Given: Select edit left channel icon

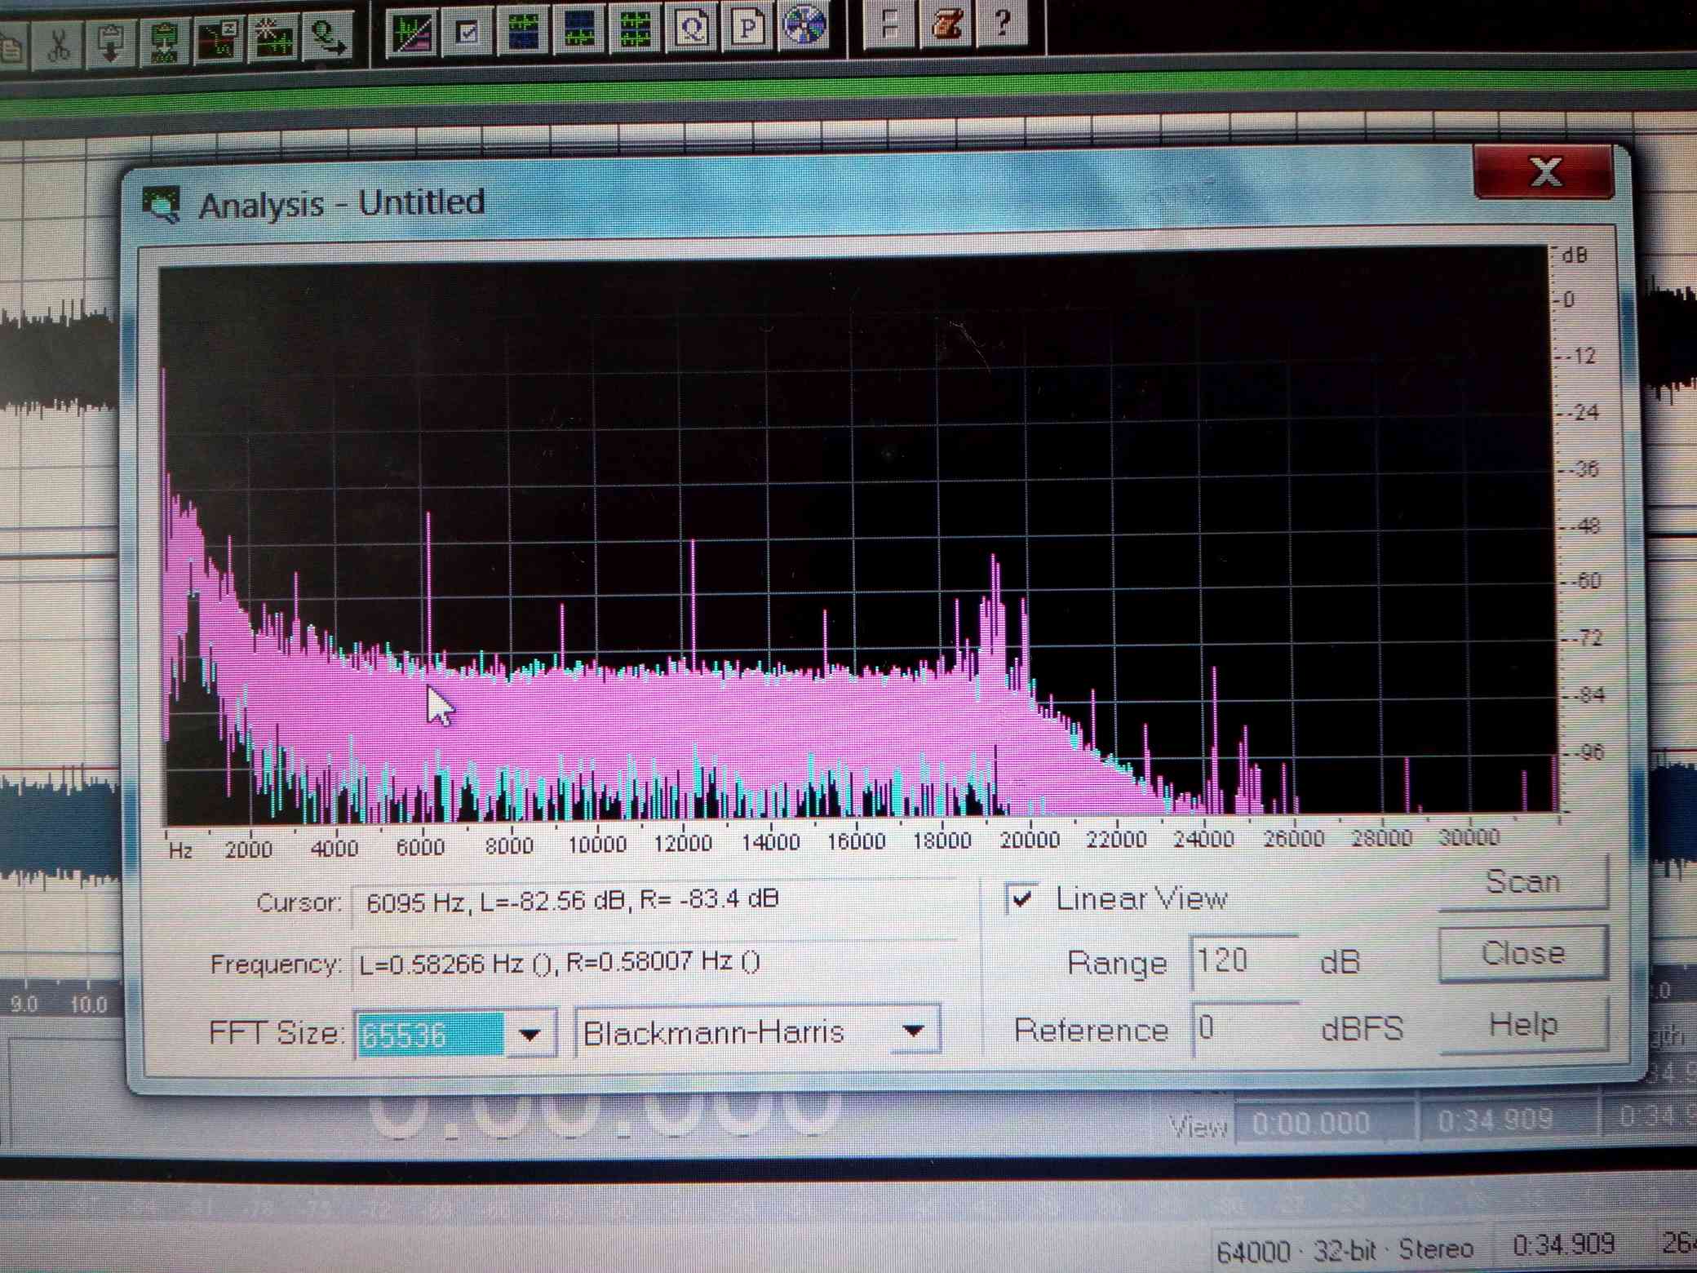Looking at the screenshot, I should tap(523, 33).
